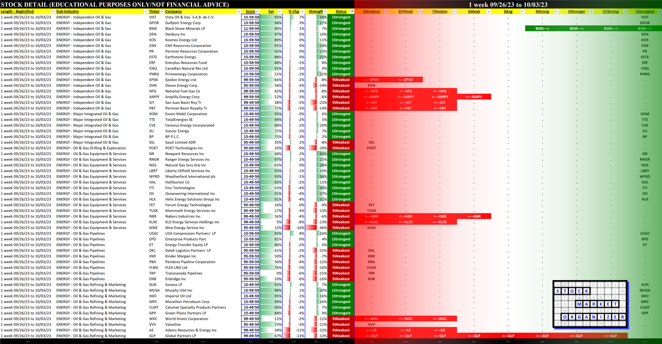
Task: Click the 95-69-59 score for POET Technologies
Action: click(x=251, y=148)
